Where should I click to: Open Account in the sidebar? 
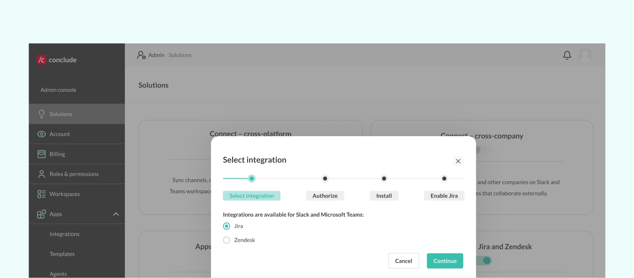[77, 134]
